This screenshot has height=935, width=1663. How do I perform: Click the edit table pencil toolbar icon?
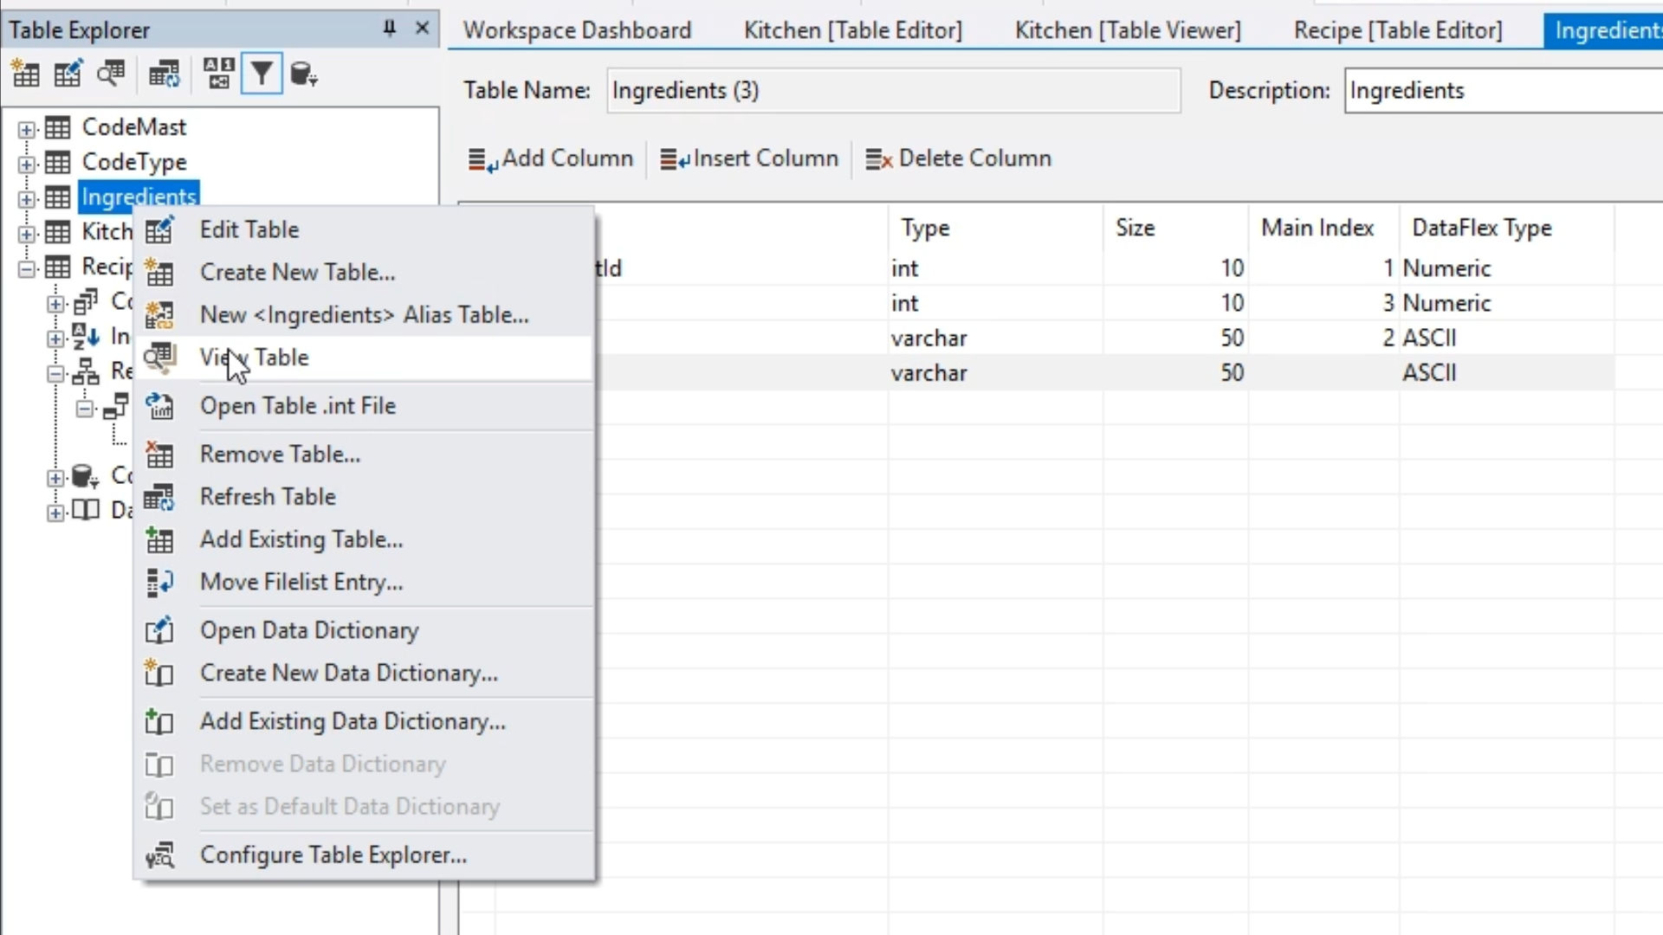[68, 74]
